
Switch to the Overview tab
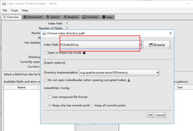pyautogui.click(x=11, y=17)
